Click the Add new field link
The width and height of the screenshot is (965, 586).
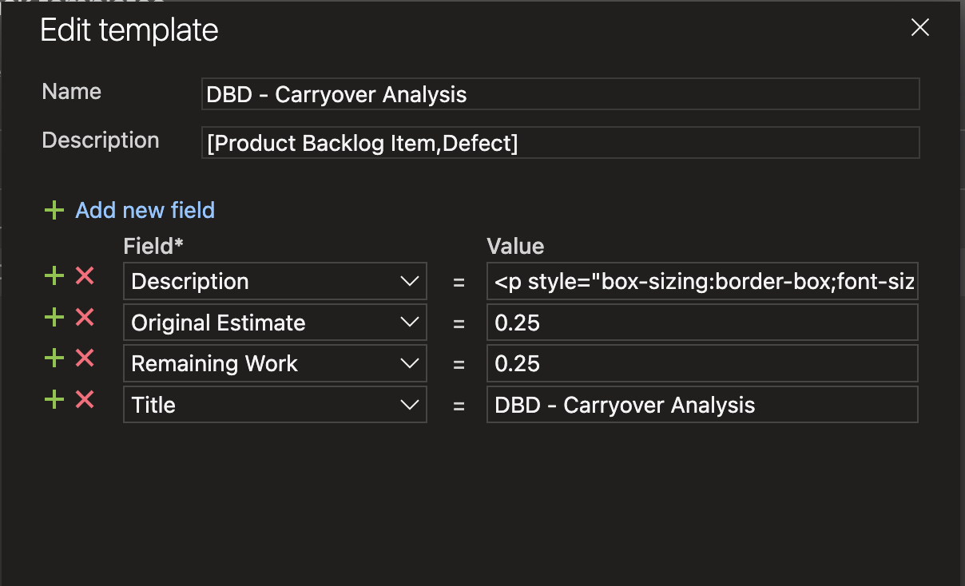pos(145,211)
